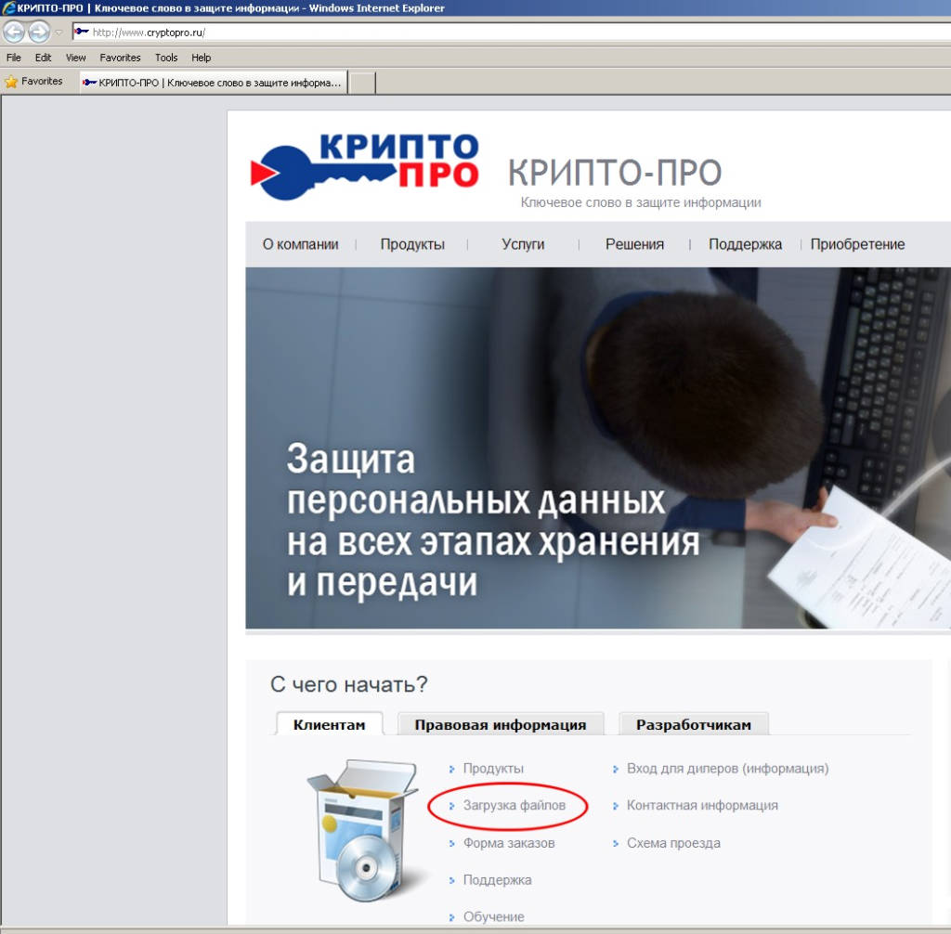Click the browser Back arrow button
The width and height of the screenshot is (951, 934).
(14, 32)
